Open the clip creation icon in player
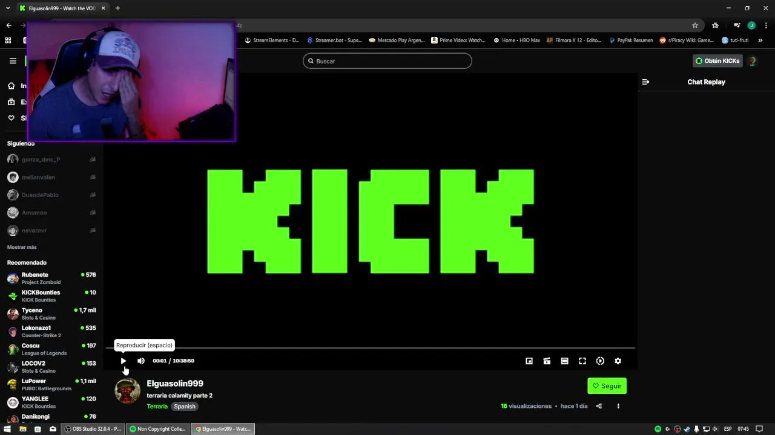 pos(547,361)
